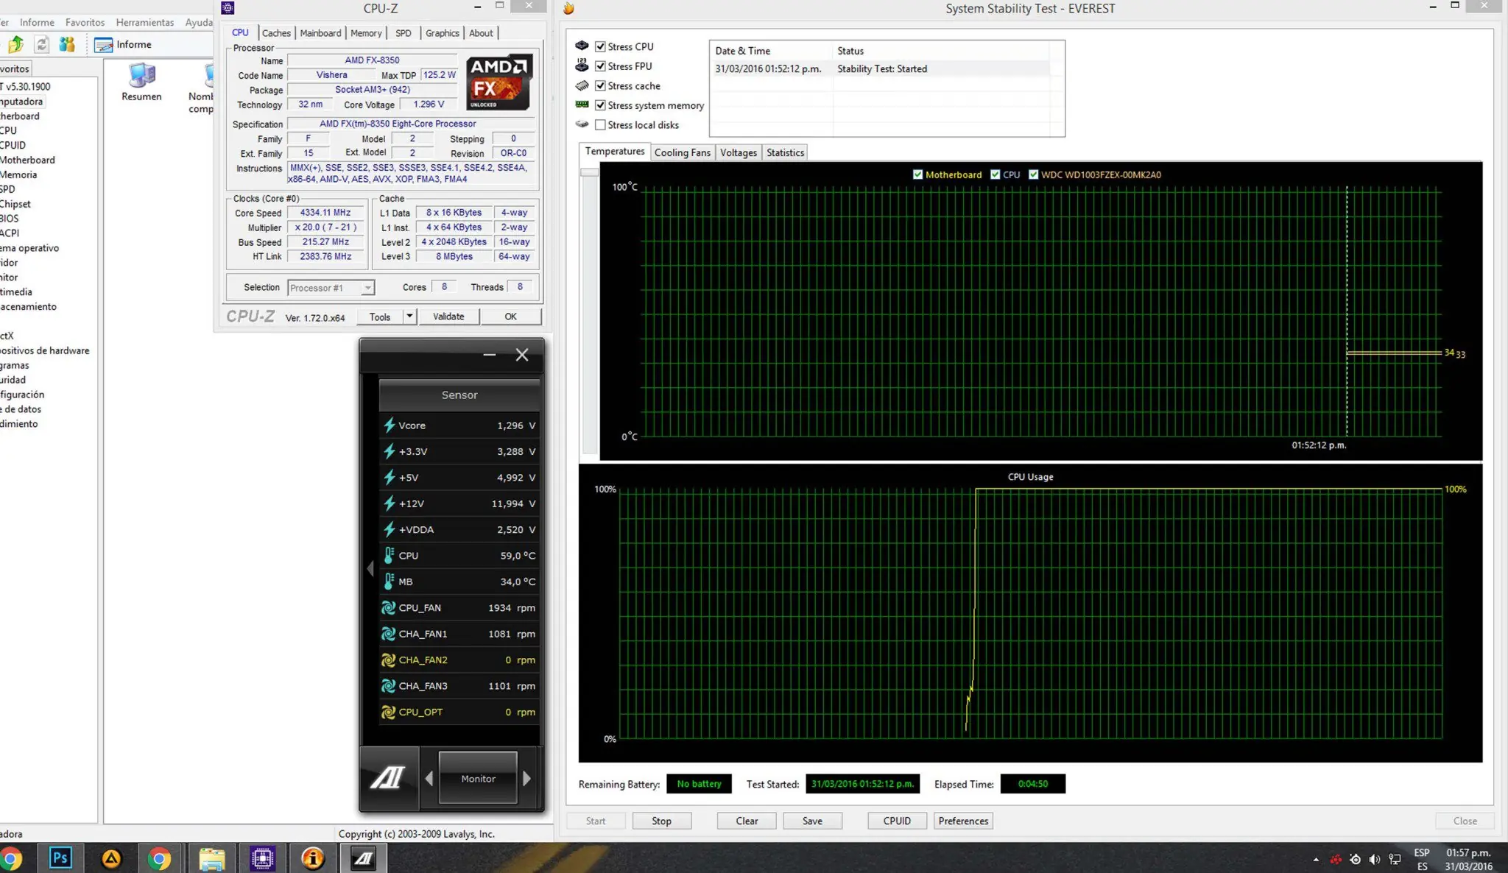Open the Resumen computer icon
This screenshot has width=1508, height=873.
coord(141,82)
